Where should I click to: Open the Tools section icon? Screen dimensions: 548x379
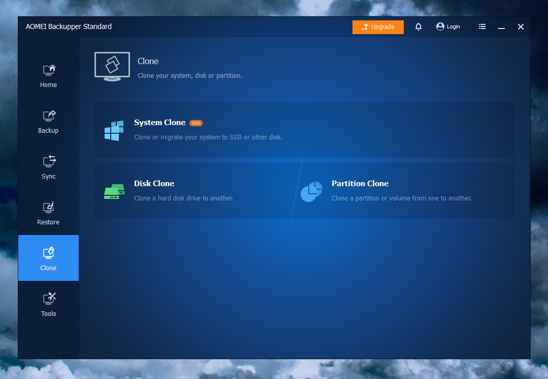pos(49,299)
